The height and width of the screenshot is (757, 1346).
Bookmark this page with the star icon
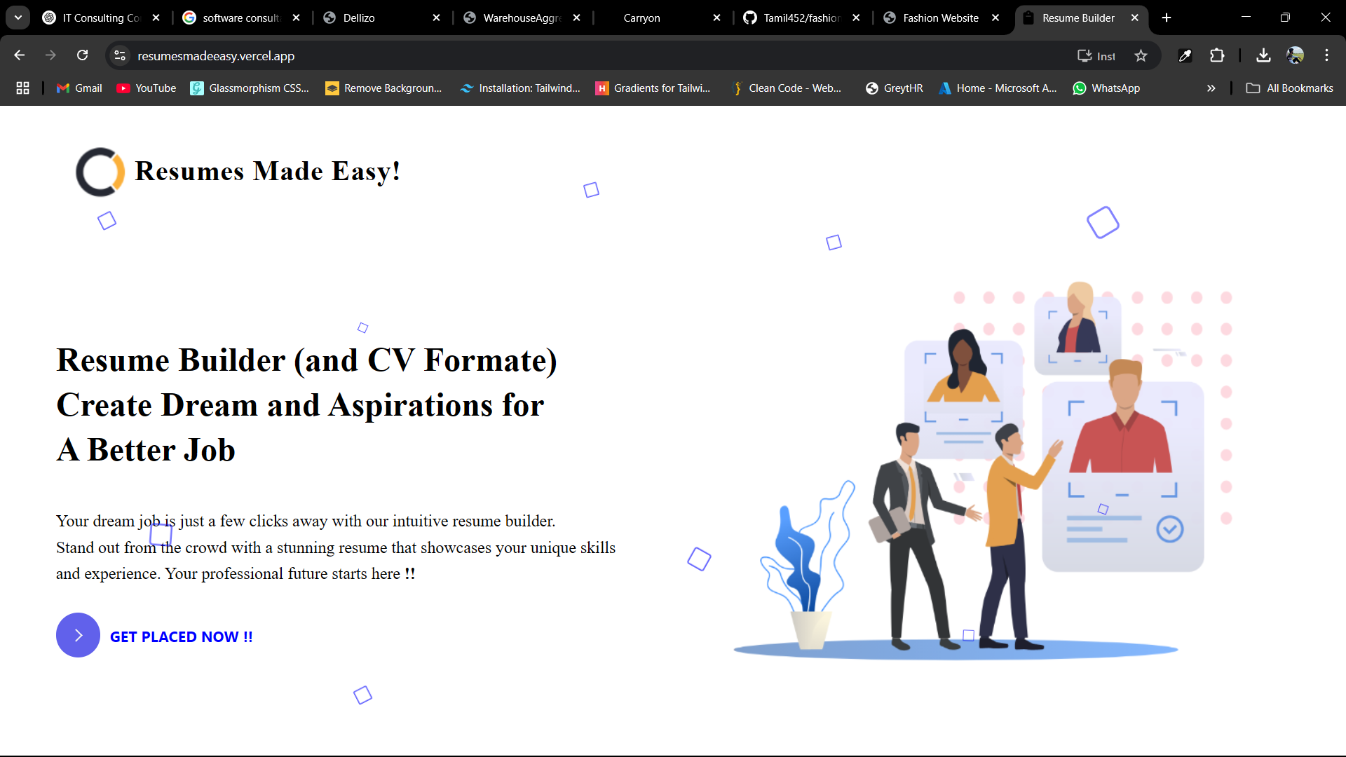[1141, 55]
